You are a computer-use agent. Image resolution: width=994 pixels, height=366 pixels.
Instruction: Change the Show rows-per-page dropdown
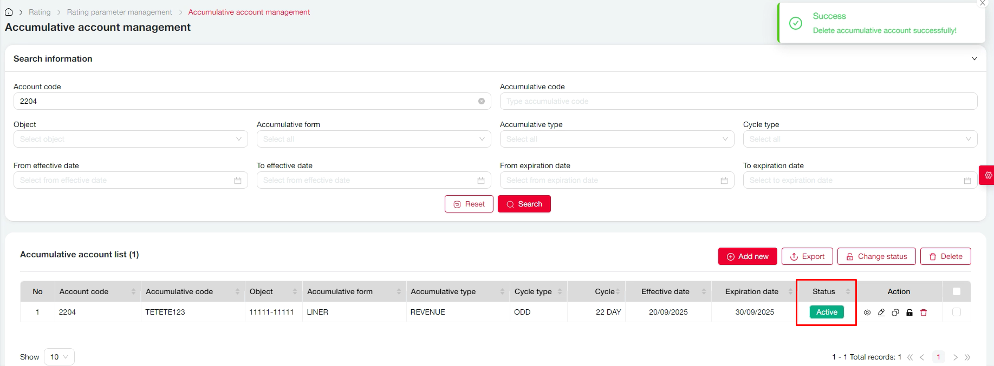(59, 357)
